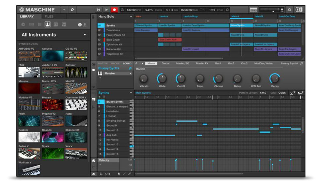
Task: Open the All Instruments dropdown
Action: pos(54,35)
